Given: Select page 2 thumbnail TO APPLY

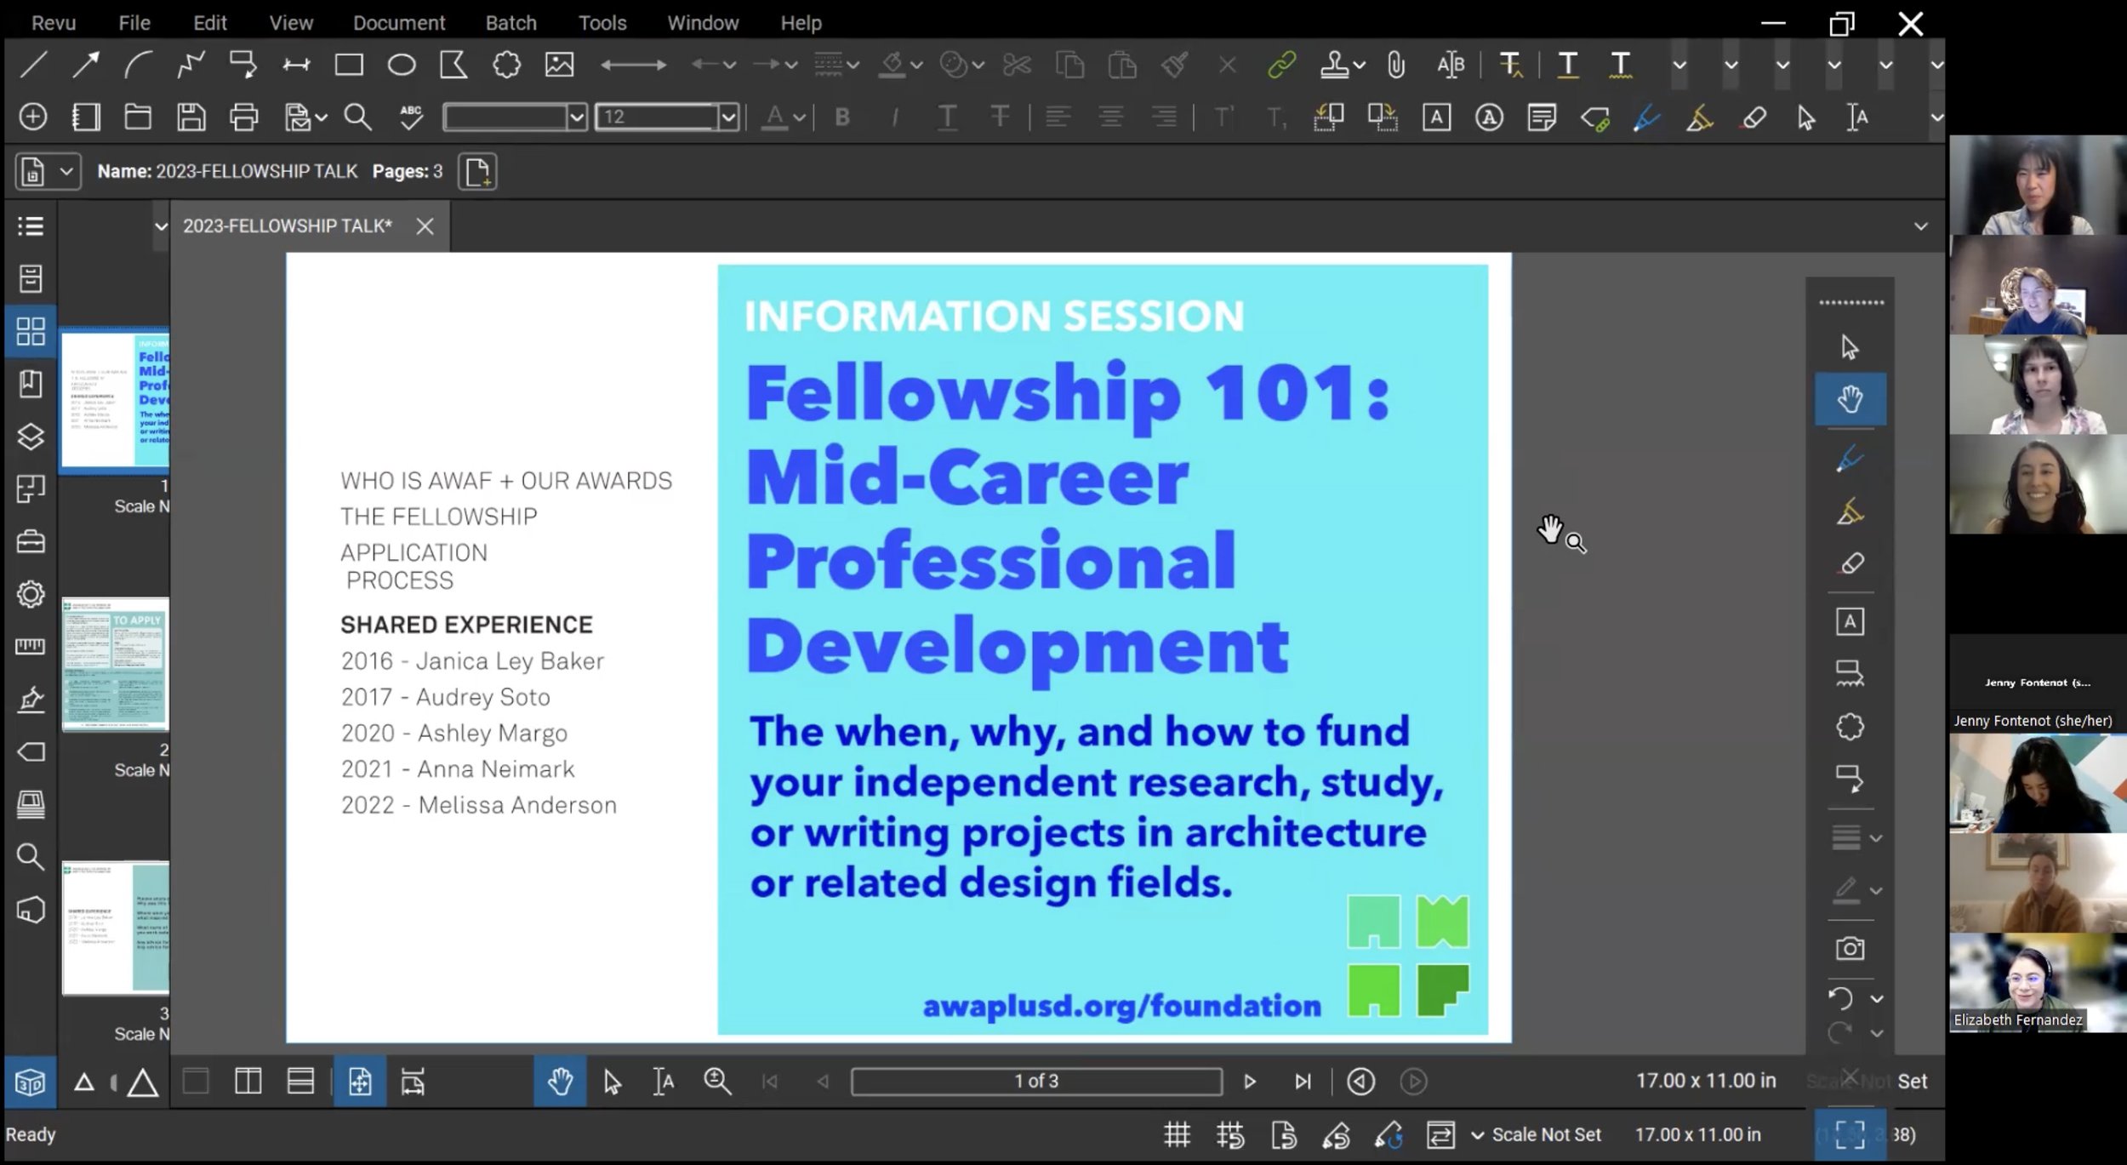Looking at the screenshot, I should click(x=115, y=665).
